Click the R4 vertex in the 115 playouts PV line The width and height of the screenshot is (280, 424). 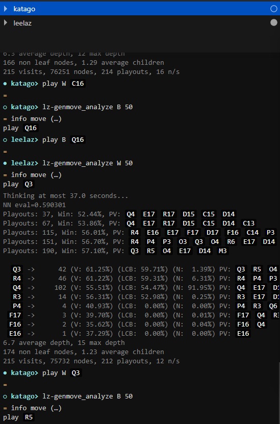[135, 233]
